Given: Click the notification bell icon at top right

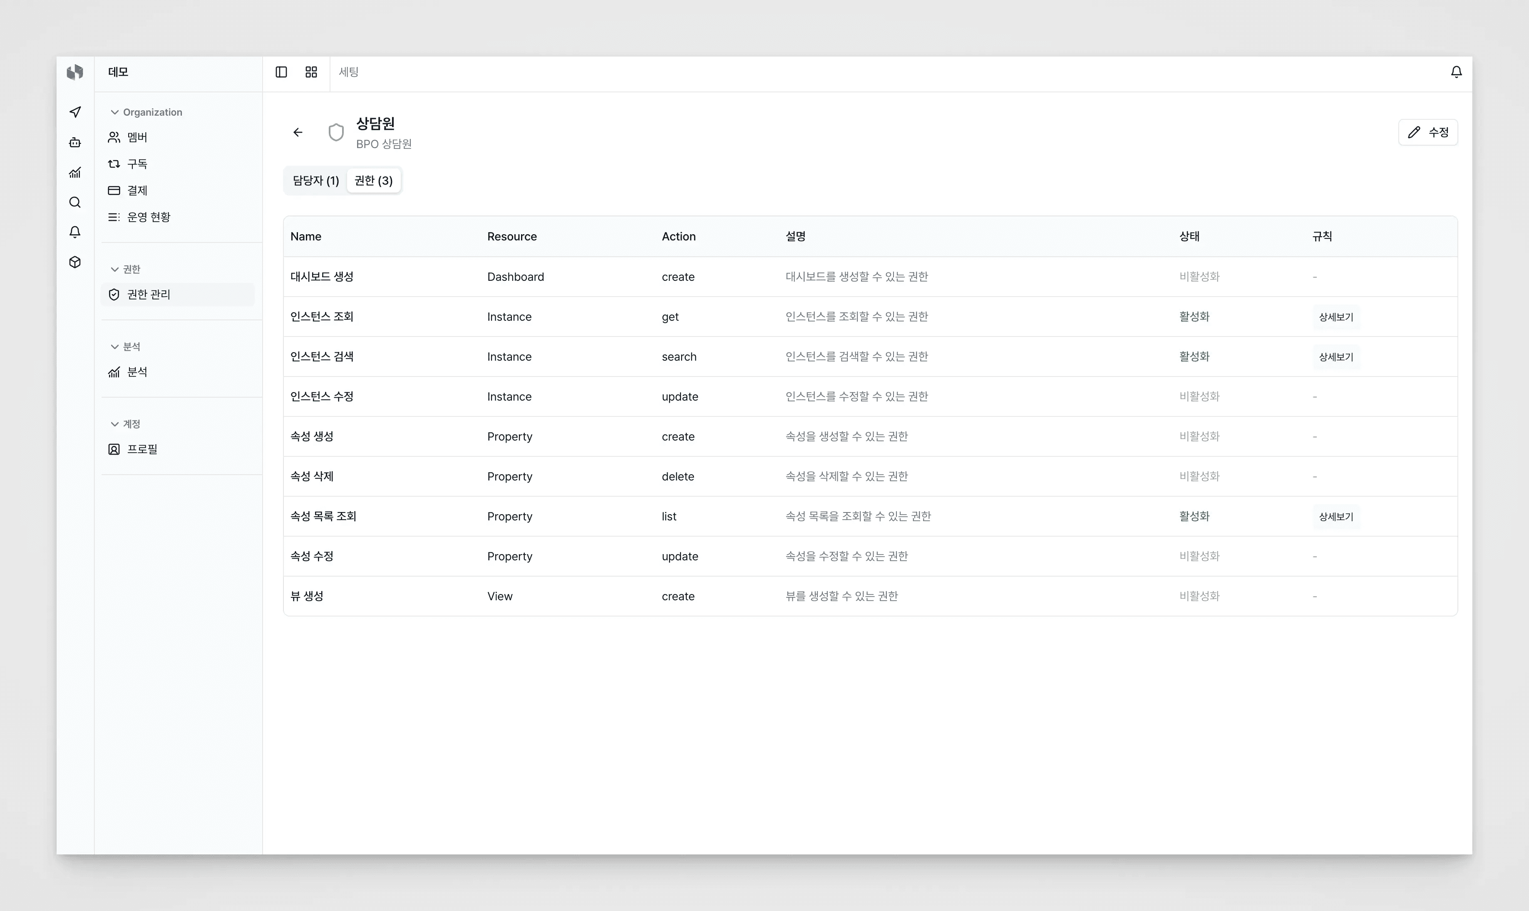Looking at the screenshot, I should click(x=1457, y=72).
